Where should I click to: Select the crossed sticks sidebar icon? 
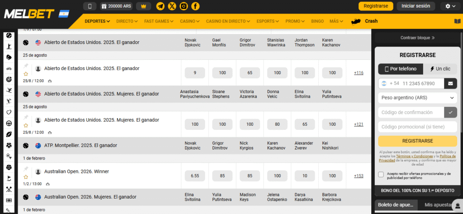click(x=9, y=189)
